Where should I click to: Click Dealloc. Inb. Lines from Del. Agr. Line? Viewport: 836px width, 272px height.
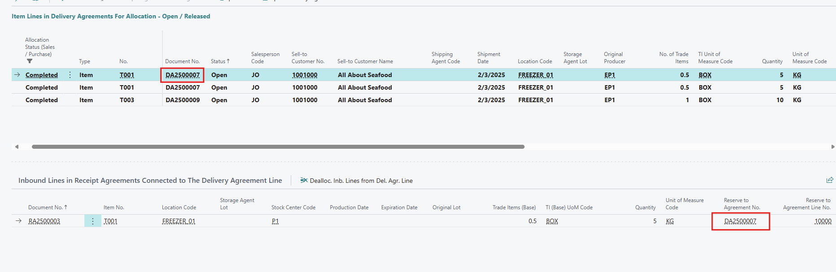(356, 181)
